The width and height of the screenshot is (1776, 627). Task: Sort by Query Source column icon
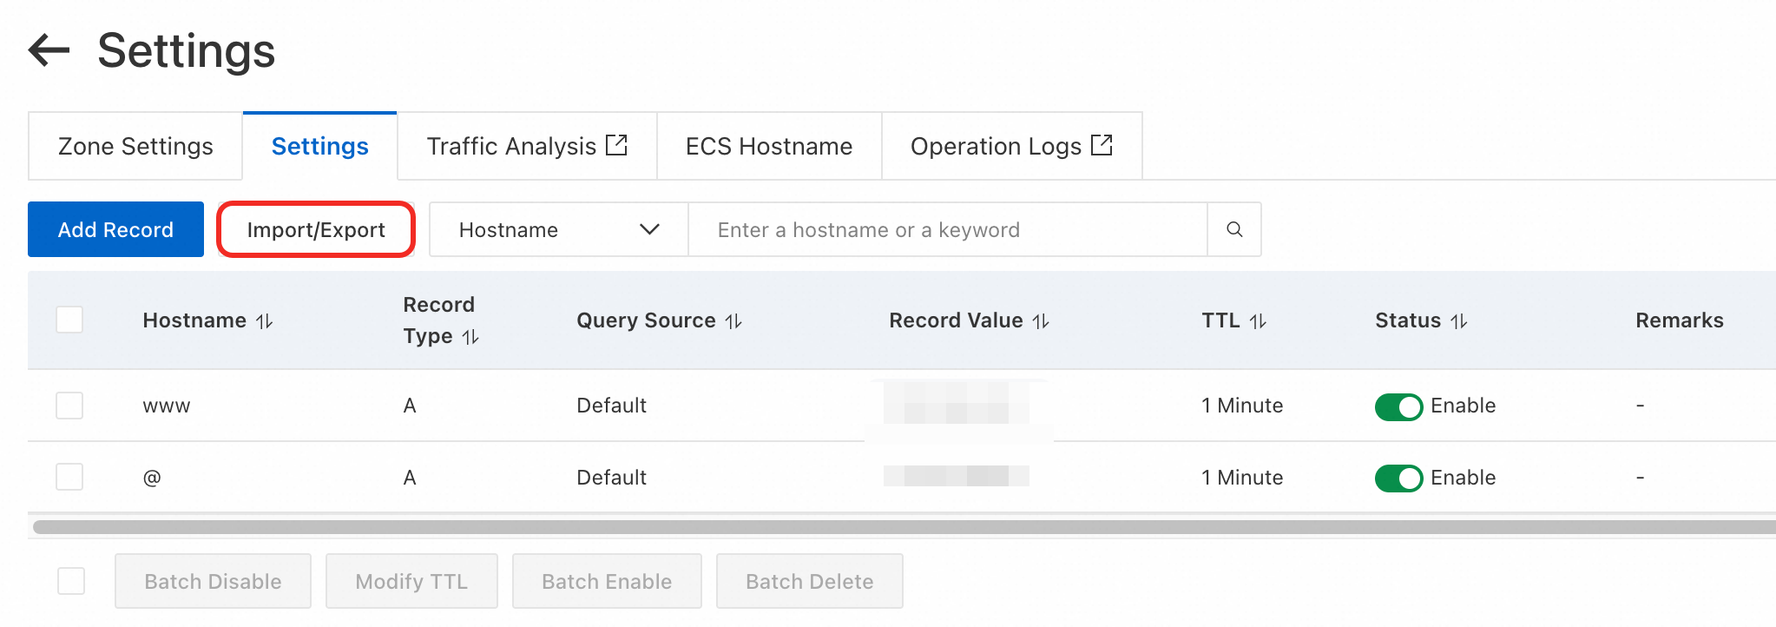tap(733, 321)
